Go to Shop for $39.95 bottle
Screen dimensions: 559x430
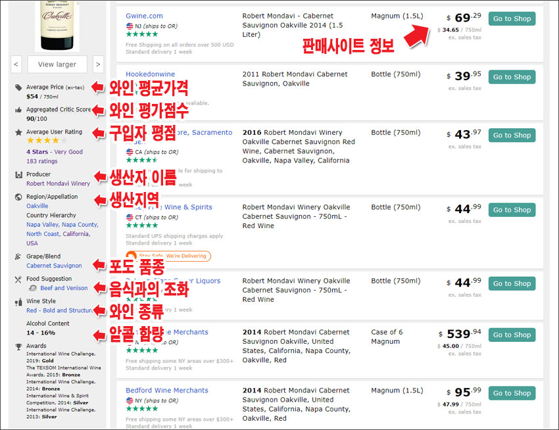coord(512,77)
